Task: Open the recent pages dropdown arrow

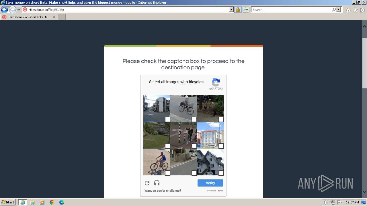Action: click(19, 10)
